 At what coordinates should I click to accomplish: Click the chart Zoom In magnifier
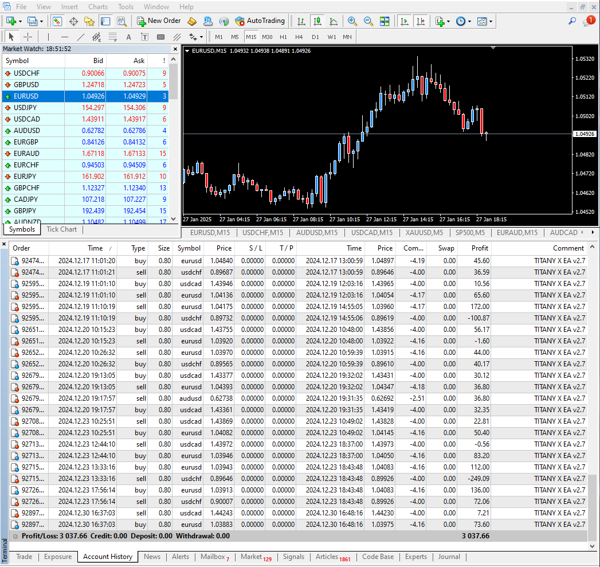(x=352, y=21)
